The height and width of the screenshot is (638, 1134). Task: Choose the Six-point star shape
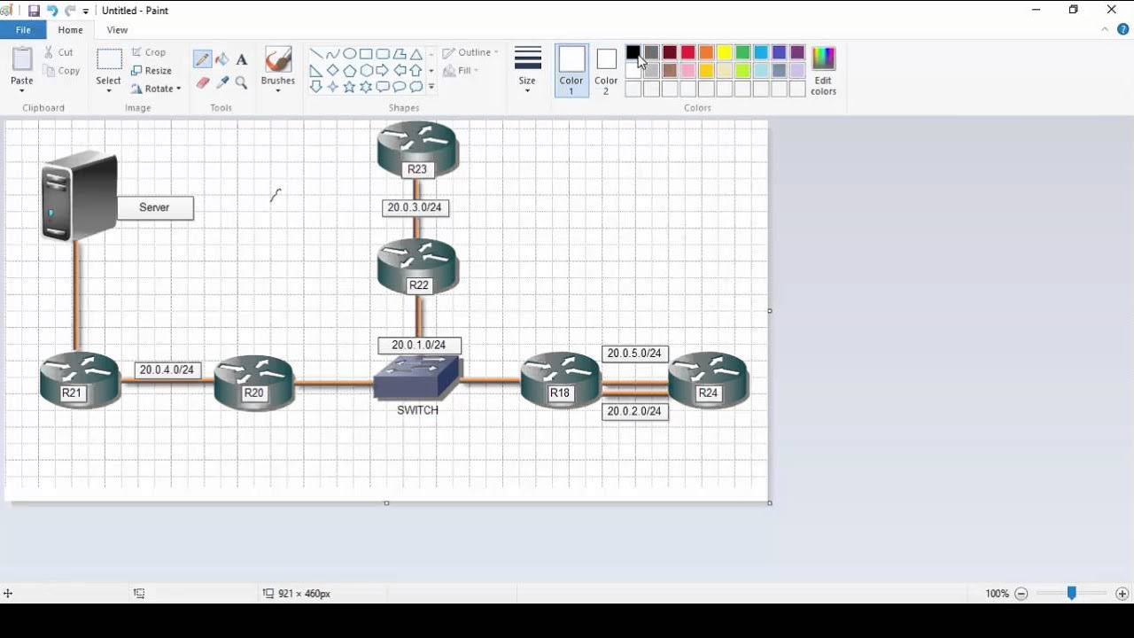[366, 87]
